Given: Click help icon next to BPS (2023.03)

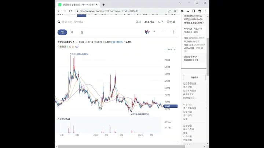Looking at the screenshot, I should 204,45.
